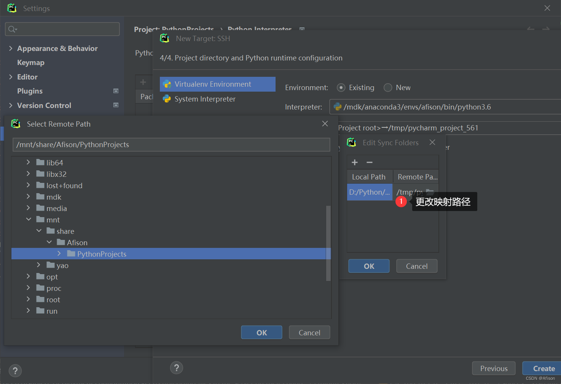
Task: Cancel the Edit Sync Folders dialog
Action: [417, 266]
